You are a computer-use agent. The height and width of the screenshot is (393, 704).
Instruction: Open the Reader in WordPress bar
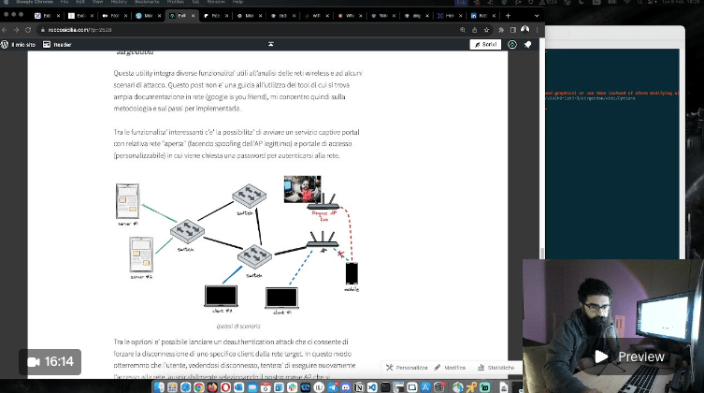pos(58,44)
